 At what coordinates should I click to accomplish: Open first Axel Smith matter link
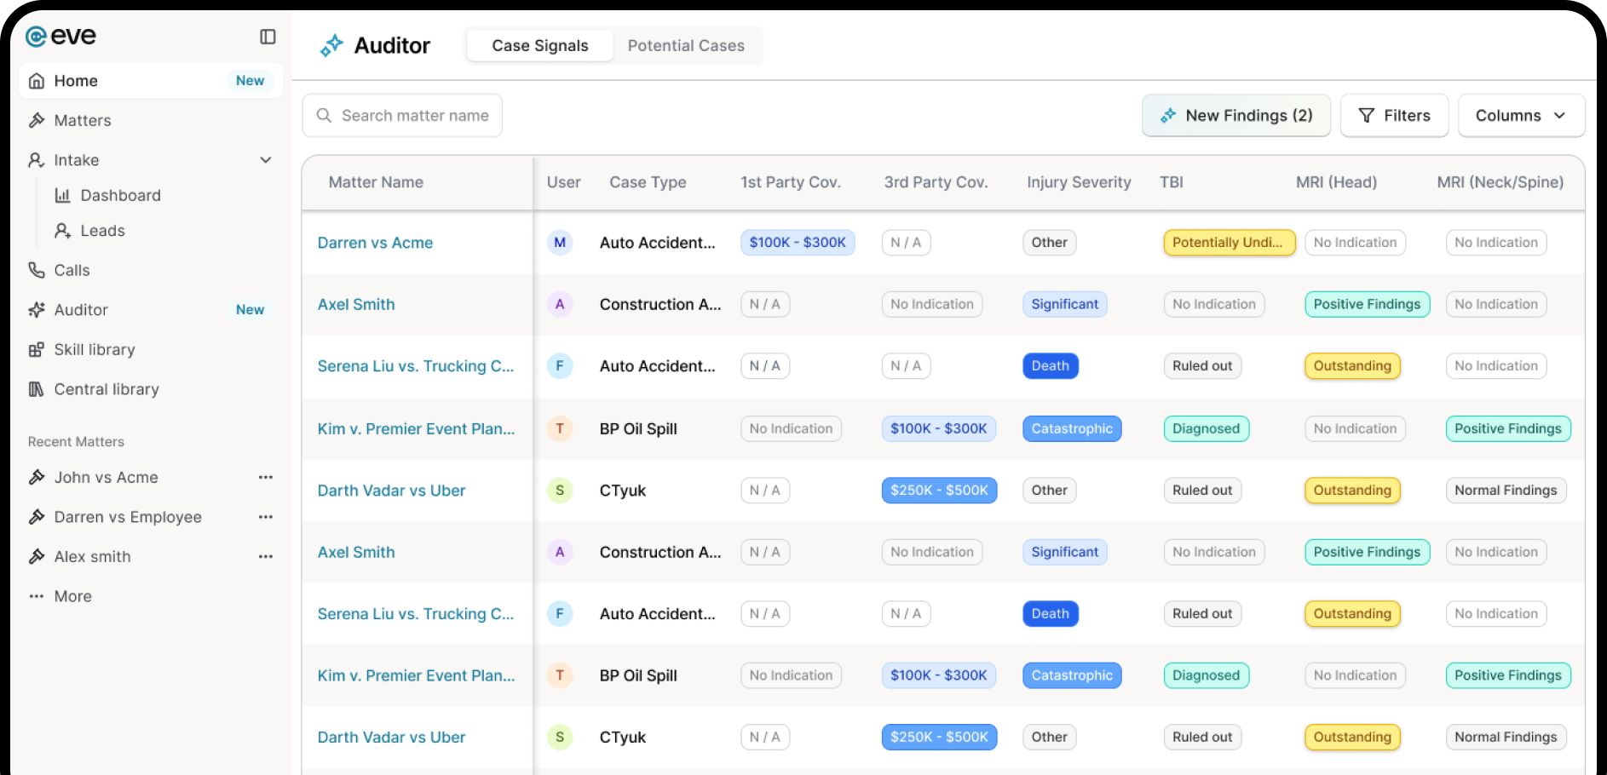pyautogui.click(x=356, y=304)
